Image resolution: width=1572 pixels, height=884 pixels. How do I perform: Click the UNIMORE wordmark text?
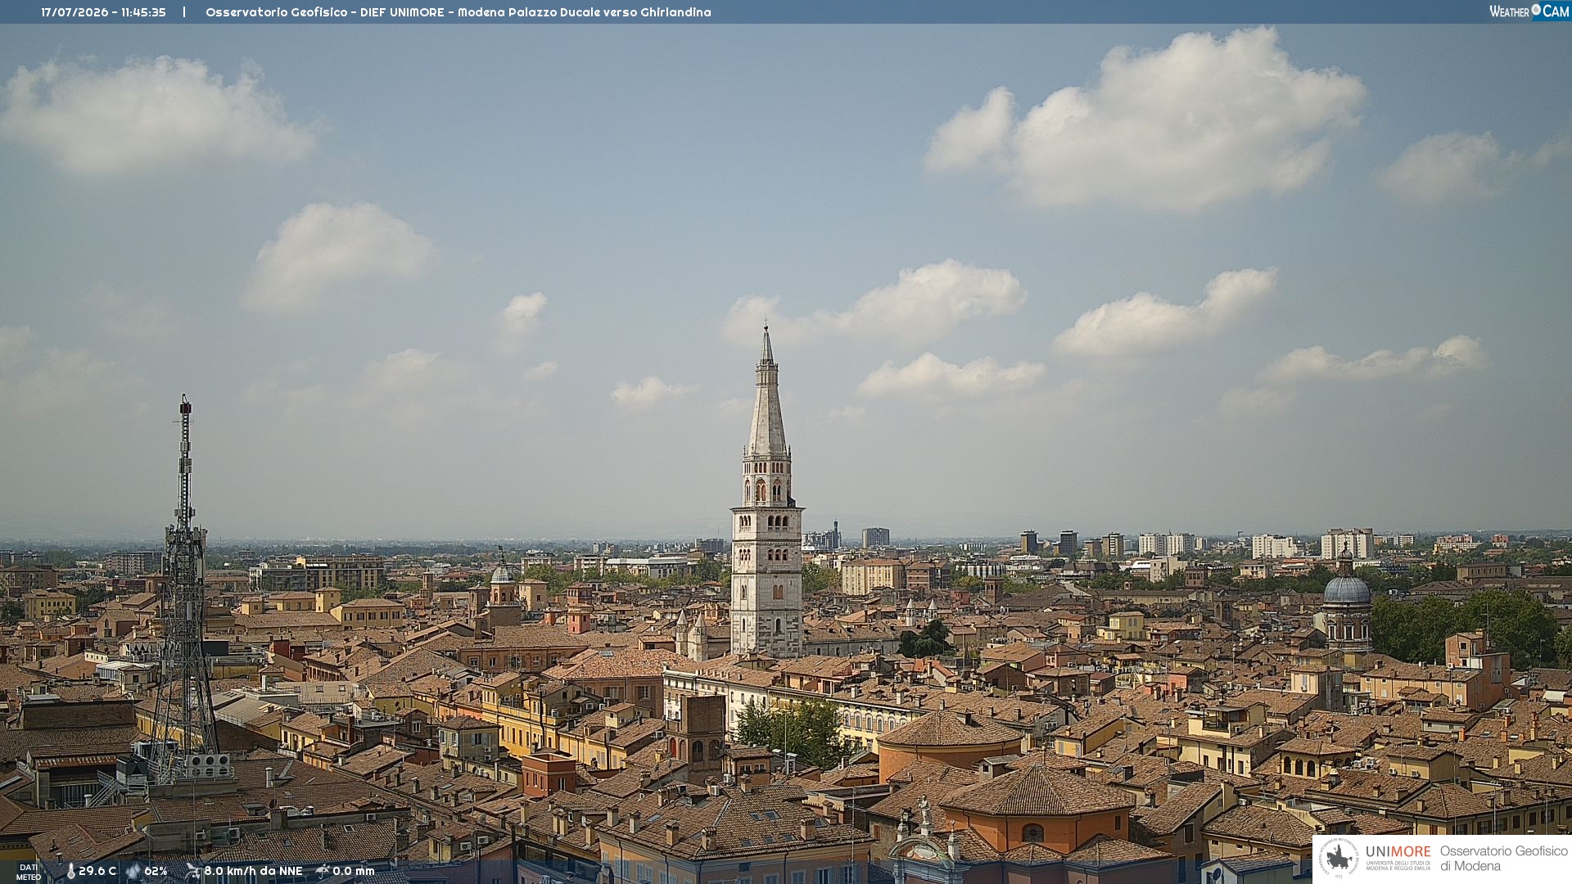coord(1398,852)
